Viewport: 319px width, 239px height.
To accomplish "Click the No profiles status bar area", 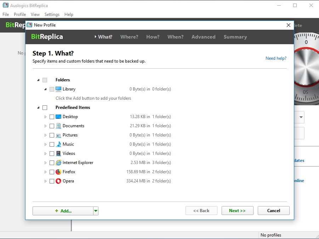I will 270,235.
